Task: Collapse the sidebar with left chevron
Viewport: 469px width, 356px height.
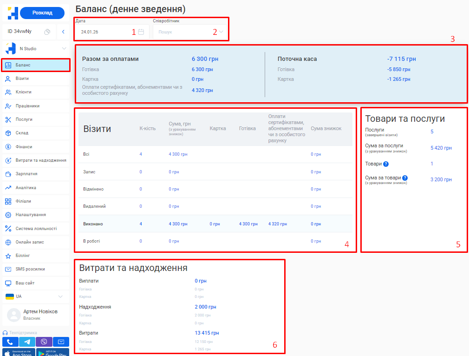Action: pyautogui.click(x=63, y=32)
